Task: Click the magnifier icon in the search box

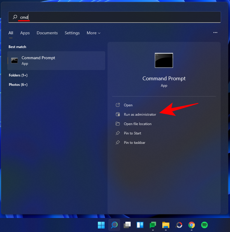Action: (x=15, y=17)
